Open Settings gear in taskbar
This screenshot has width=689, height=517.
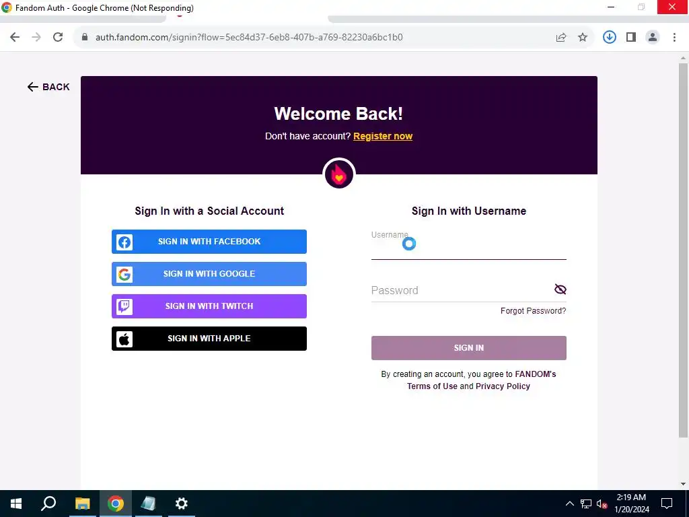[x=182, y=504]
